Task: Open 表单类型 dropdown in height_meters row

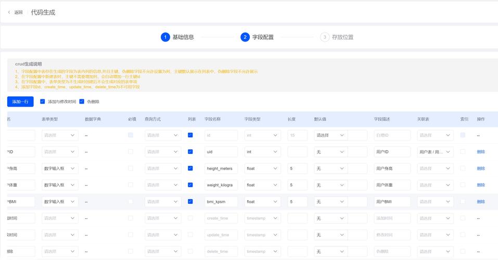Action: coord(60,168)
